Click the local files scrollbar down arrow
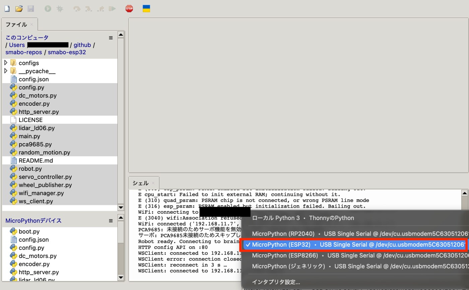This screenshot has width=469, height=290. (121, 207)
